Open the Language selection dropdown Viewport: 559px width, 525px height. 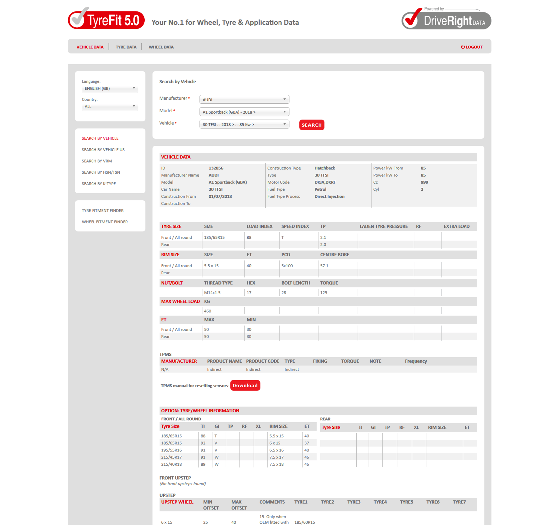110,89
